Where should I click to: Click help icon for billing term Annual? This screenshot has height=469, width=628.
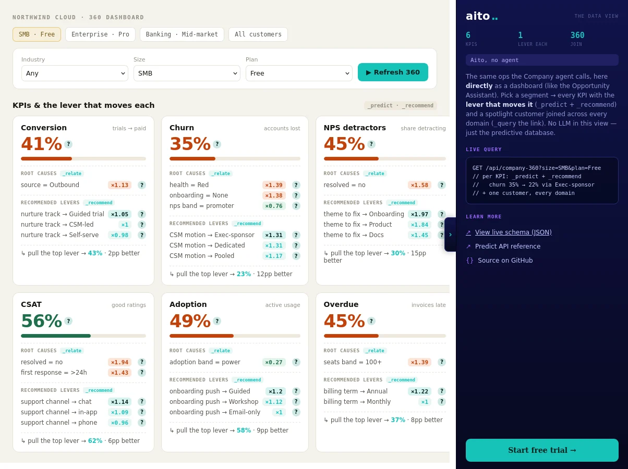[x=442, y=391]
